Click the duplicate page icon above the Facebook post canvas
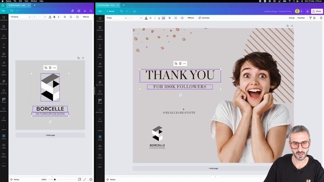This screenshot has height=182, width=324. pos(288,26)
